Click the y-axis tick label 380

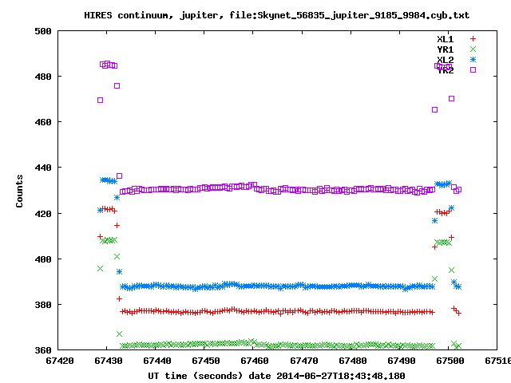[x=43, y=305]
